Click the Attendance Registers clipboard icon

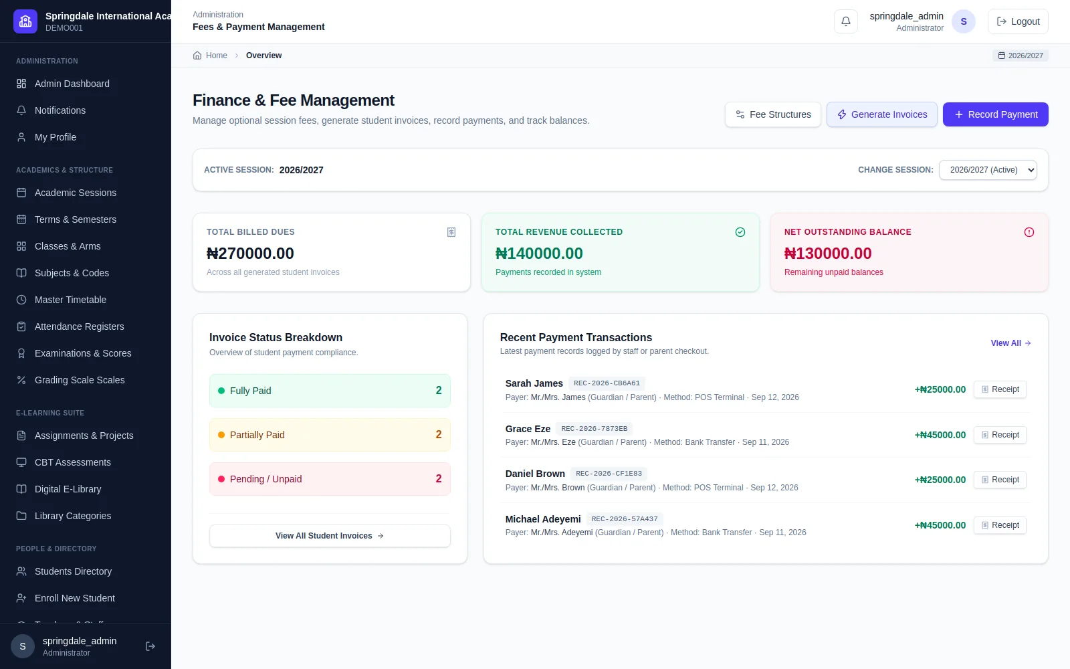click(21, 326)
